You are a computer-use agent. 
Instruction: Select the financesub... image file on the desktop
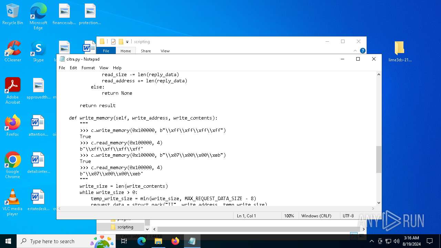64,14
